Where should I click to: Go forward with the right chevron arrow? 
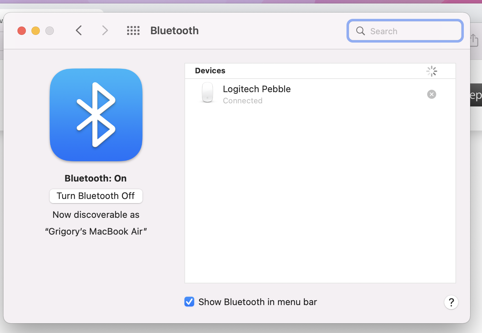pyautogui.click(x=105, y=31)
